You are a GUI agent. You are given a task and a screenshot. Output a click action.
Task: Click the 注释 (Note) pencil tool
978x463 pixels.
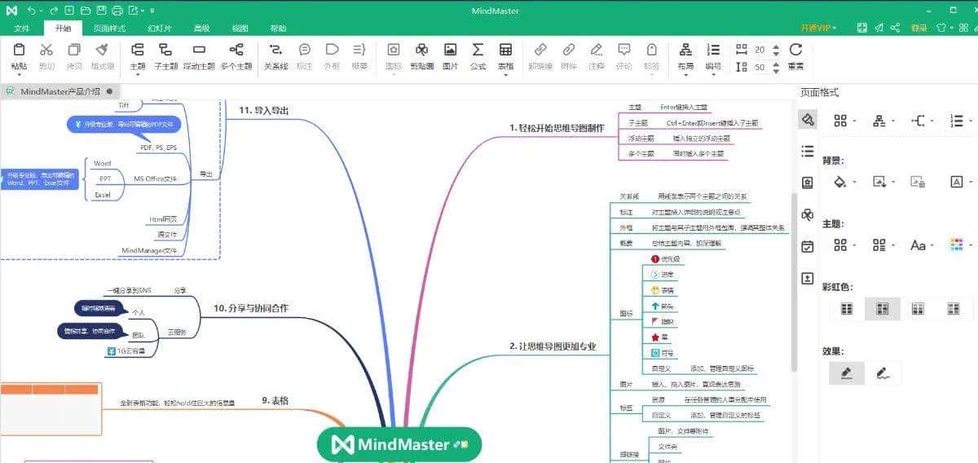597,56
